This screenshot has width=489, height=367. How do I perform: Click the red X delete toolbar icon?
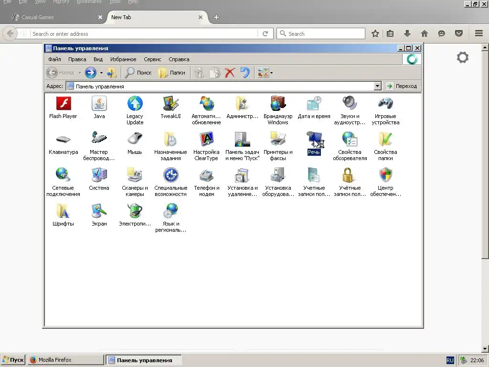pyautogui.click(x=230, y=73)
